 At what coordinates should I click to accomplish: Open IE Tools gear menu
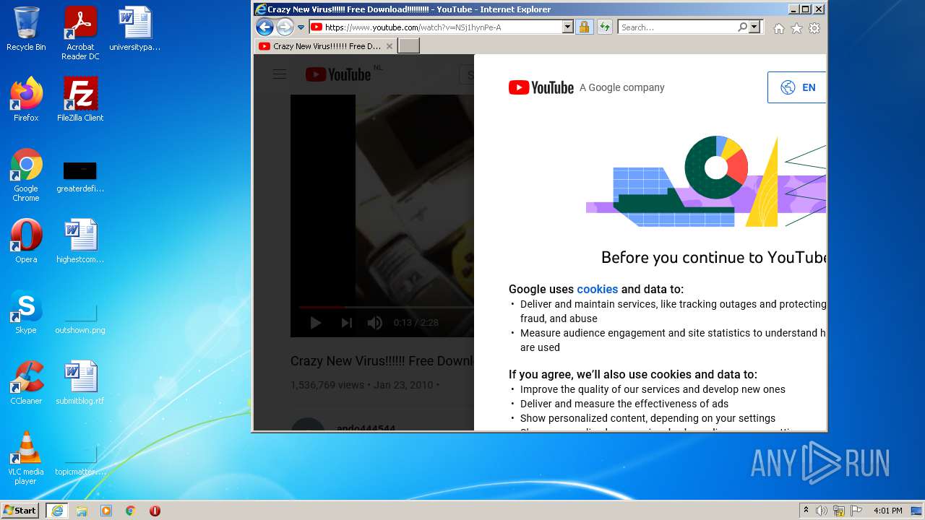click(814, 28)
